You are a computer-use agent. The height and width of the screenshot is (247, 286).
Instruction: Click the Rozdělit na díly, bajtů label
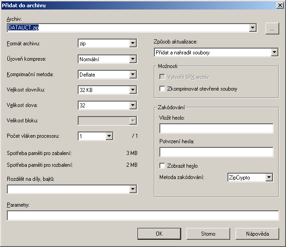pyautogui.click(x=31, y=179)
